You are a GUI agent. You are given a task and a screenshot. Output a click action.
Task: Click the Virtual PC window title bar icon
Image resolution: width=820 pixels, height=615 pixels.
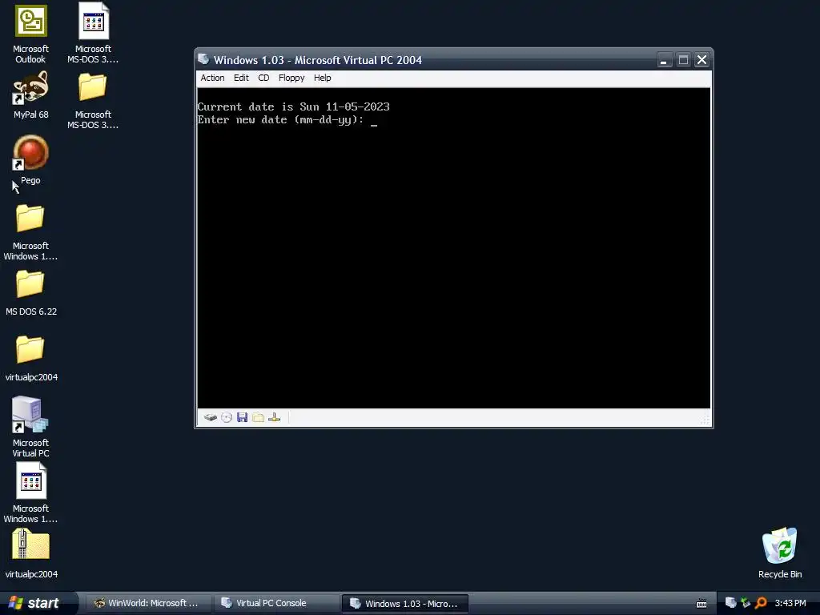click(203, 59)
